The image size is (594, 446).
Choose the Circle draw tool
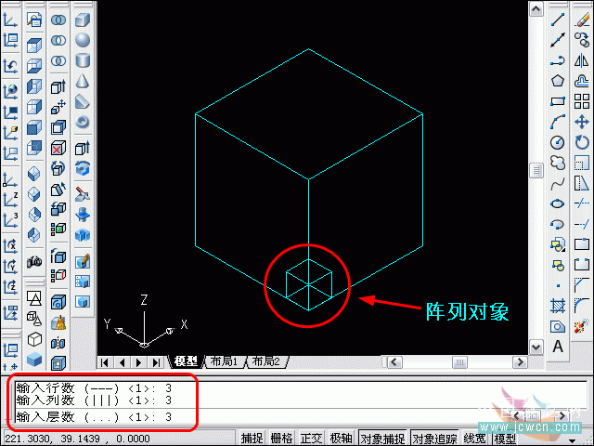(558, 142)
